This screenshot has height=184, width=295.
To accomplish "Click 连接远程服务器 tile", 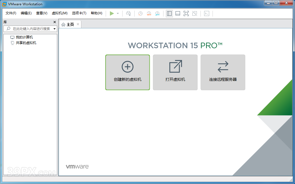I will [223, 72].
